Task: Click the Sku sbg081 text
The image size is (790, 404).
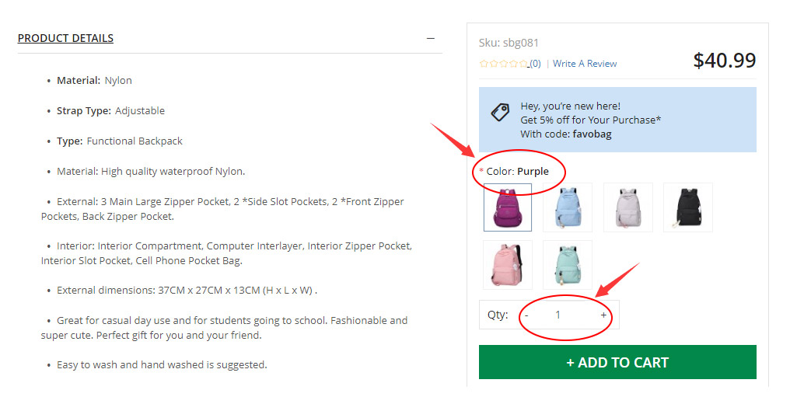Action: [509, 43]
